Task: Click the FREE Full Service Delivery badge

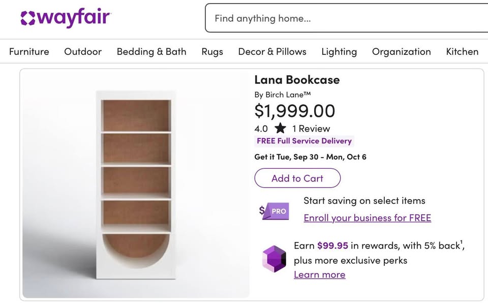Action: tap(304, 141)
